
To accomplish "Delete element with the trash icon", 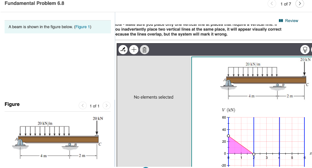I will [144, 50].
